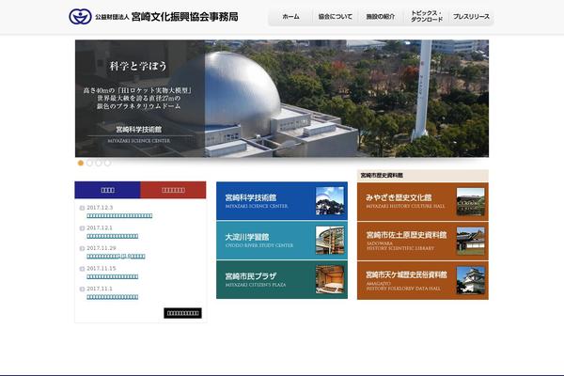Viewport: 564px width, 376px height.
Task: Select the first orange slideshow dot
Action: coord(81,163)
